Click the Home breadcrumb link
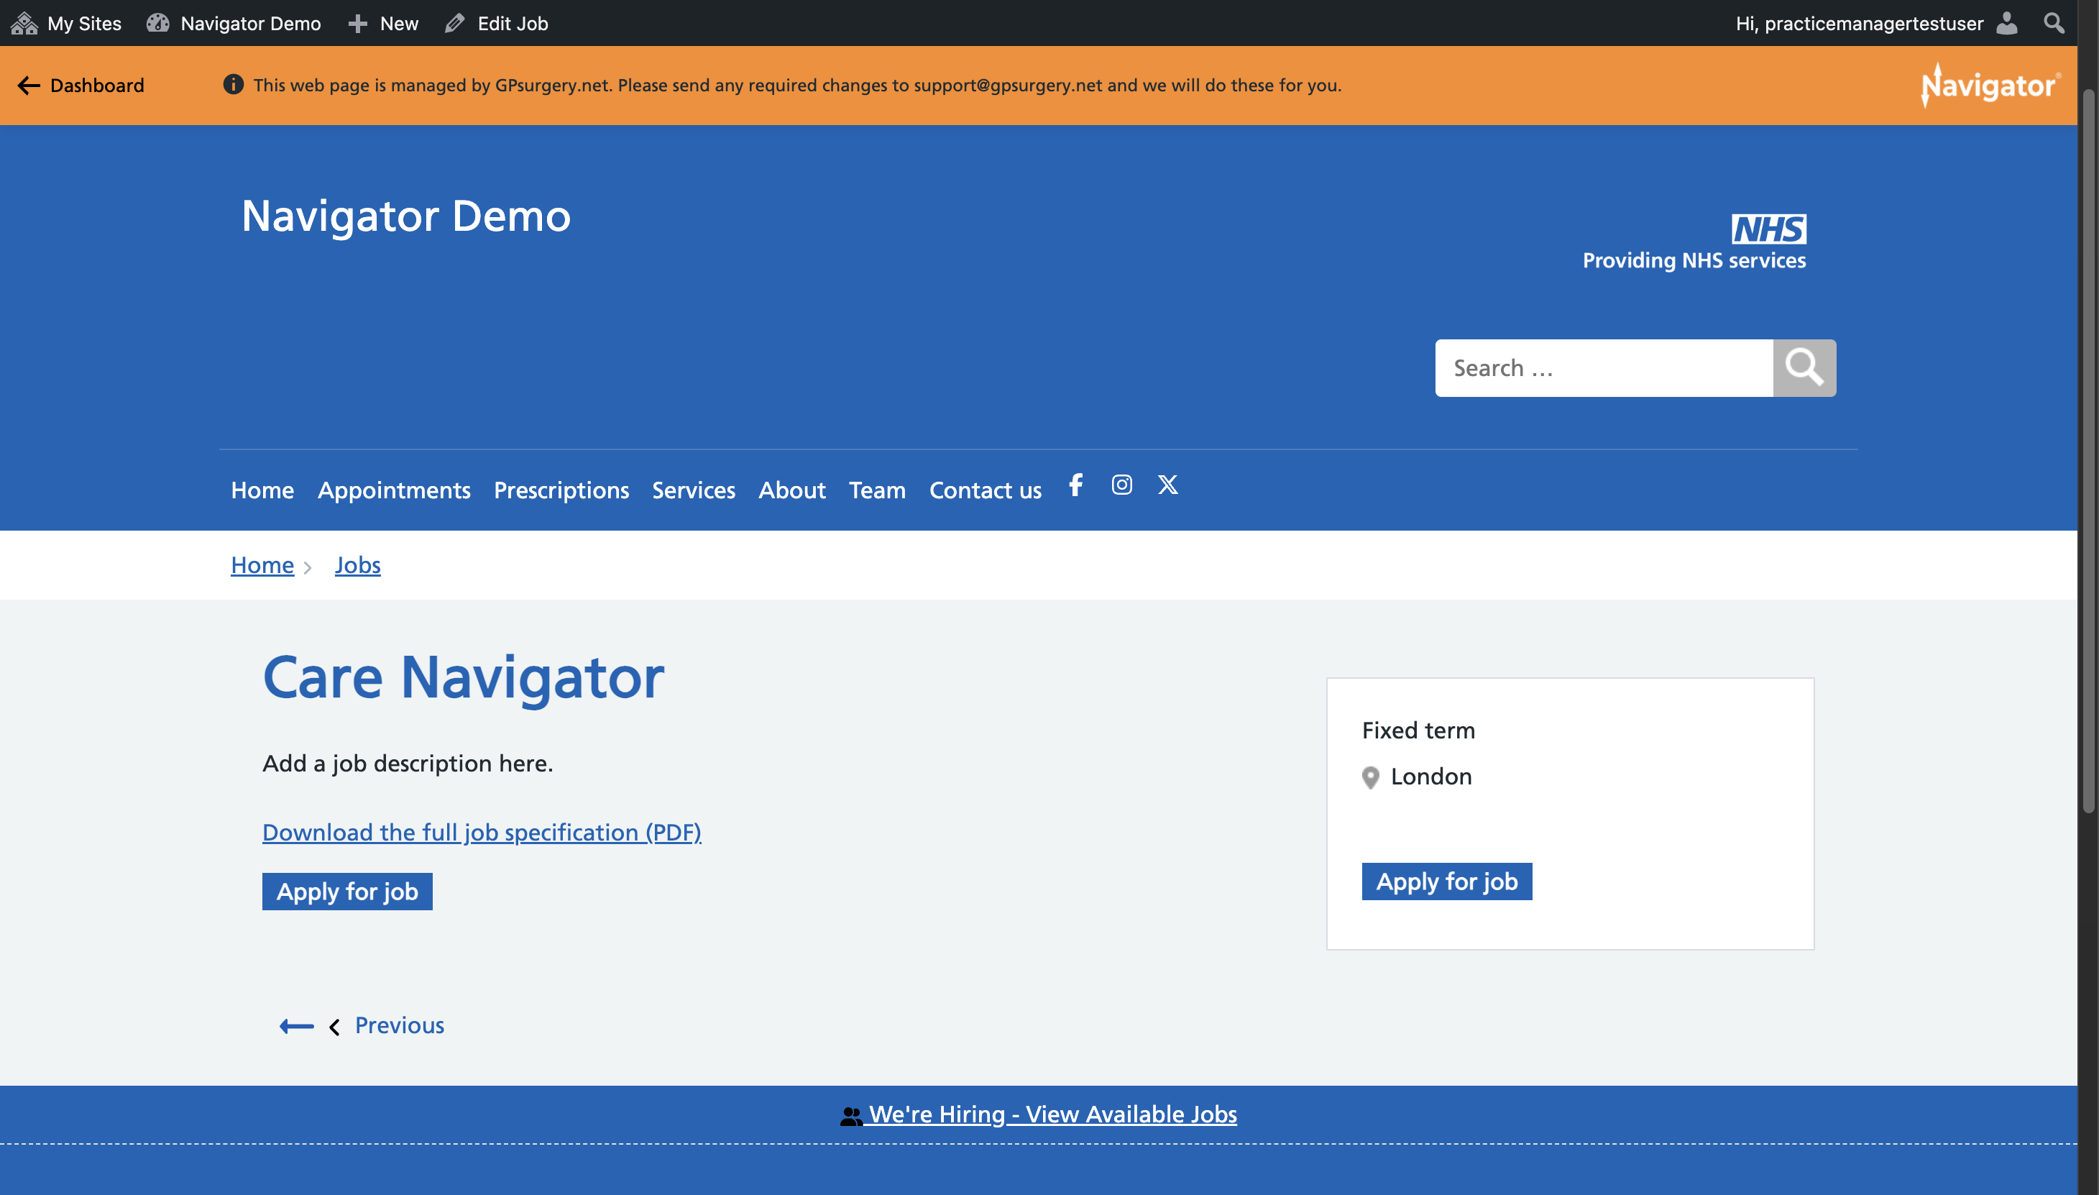The height and width of the screenshot is (1195, 2099). pos(262,564)
